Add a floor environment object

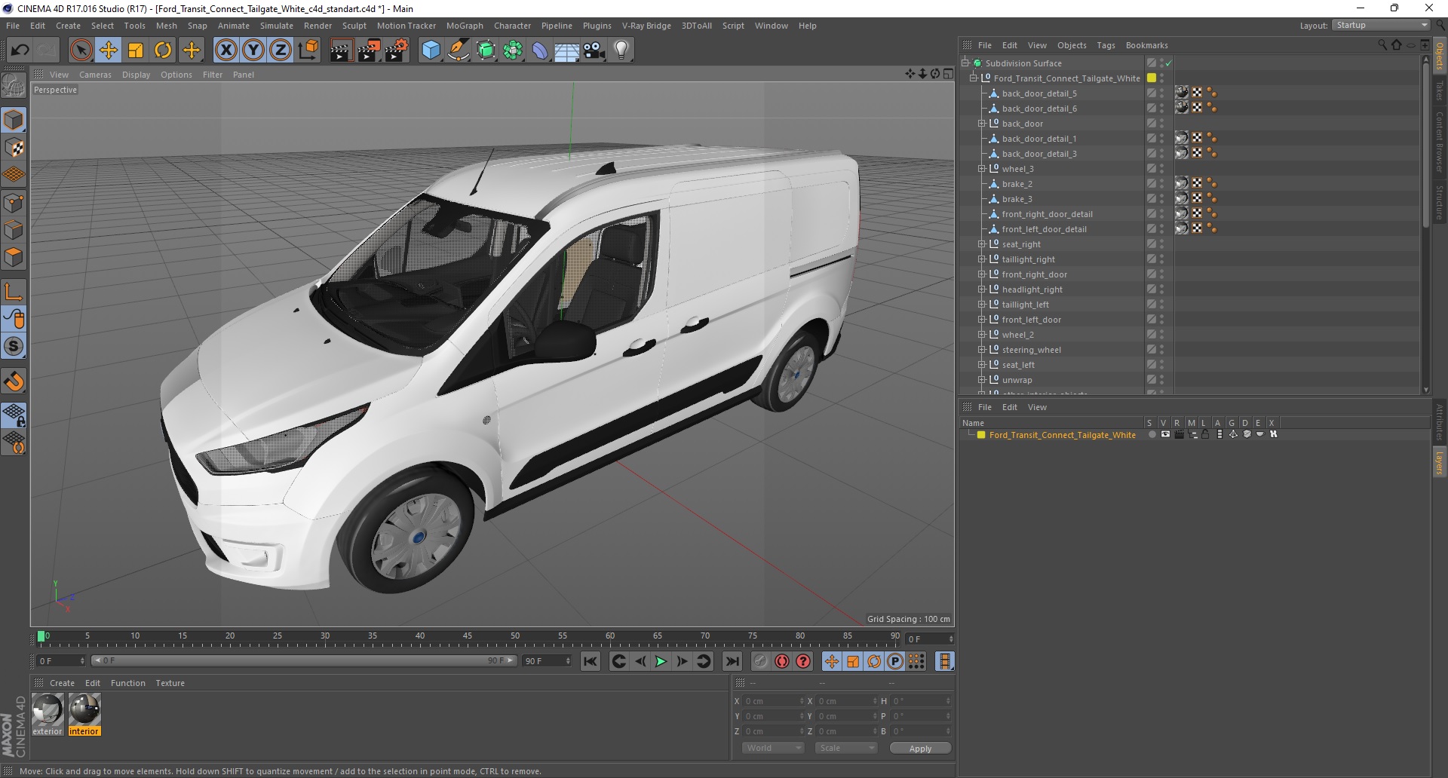point(567,51)
